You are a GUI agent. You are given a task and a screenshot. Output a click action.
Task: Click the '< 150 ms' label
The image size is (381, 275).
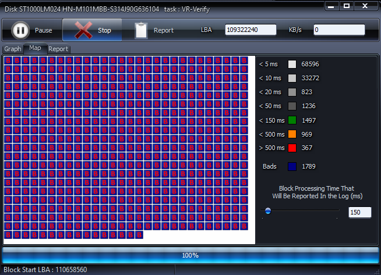coord(271,120)
